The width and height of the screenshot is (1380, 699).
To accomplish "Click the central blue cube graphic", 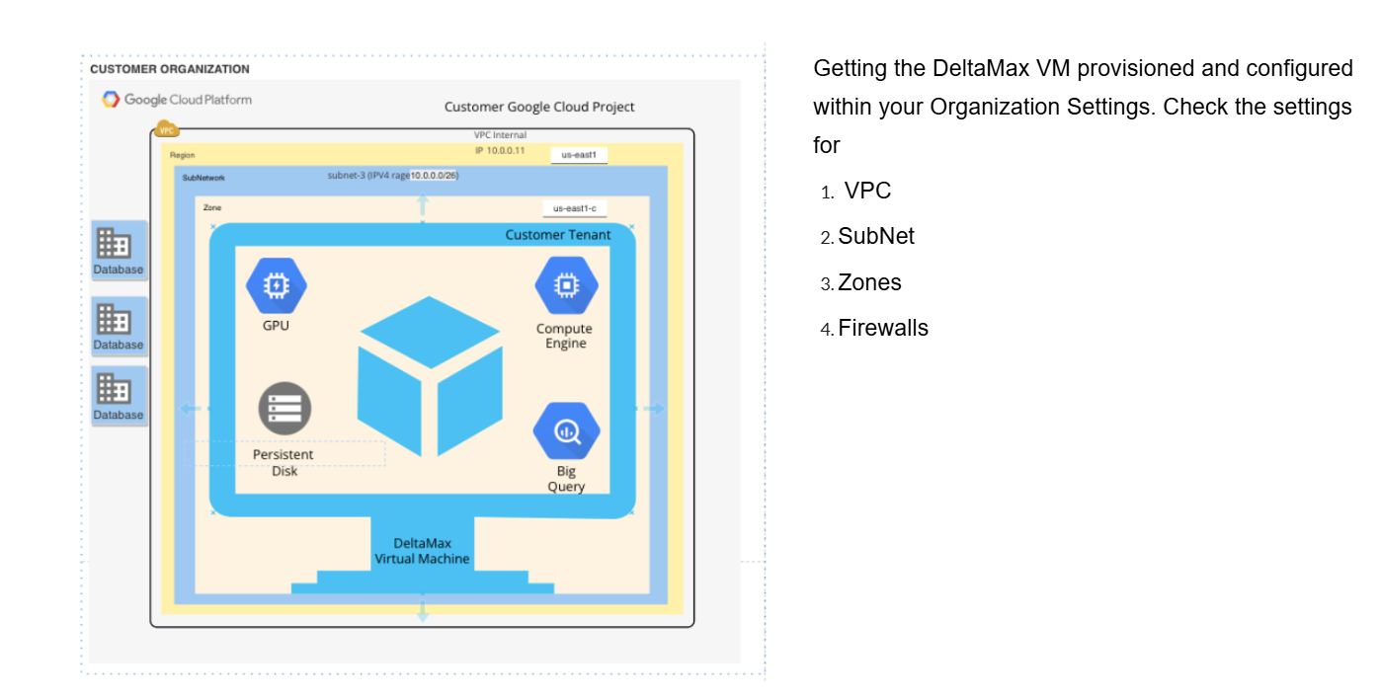I will point(430,376).
